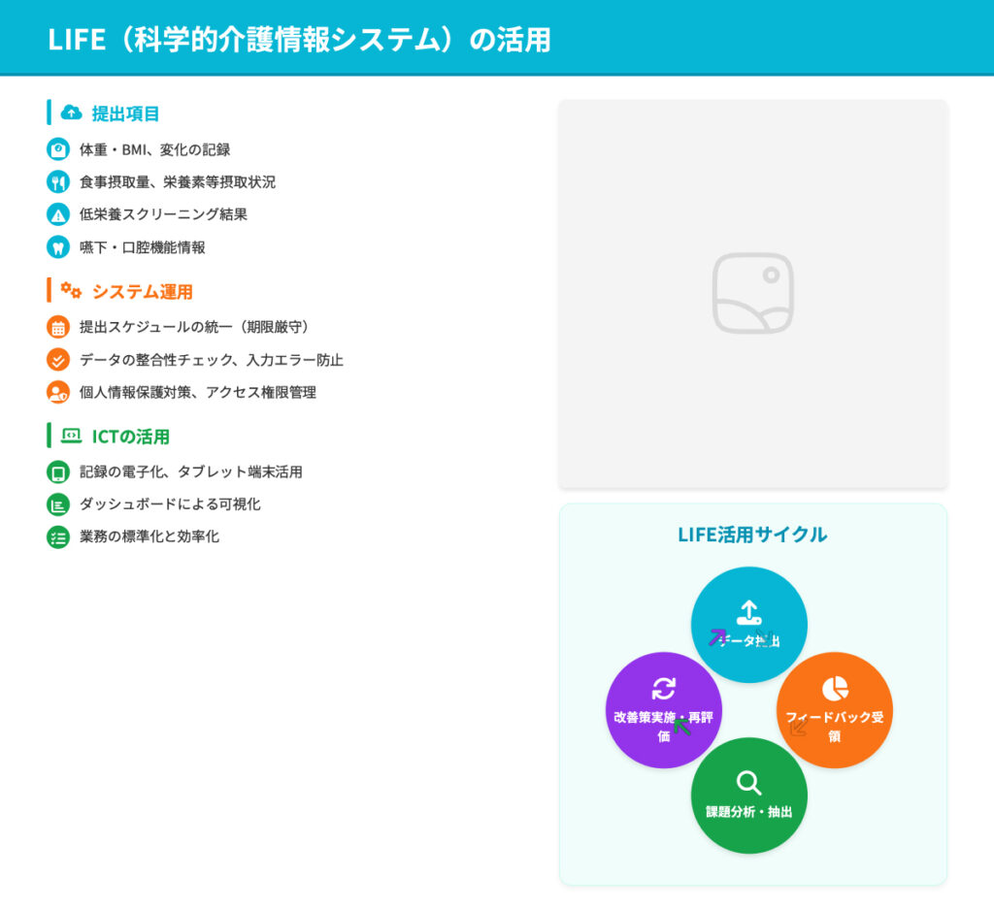Click the orange check badge for データの整合性チェック
This screenshot has height=909, width=994.
58,360
